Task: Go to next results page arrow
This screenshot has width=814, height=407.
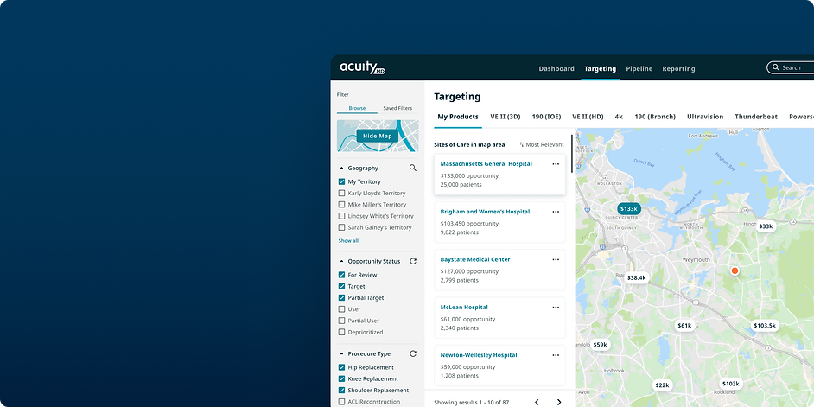Action: [x=559, y=402]
